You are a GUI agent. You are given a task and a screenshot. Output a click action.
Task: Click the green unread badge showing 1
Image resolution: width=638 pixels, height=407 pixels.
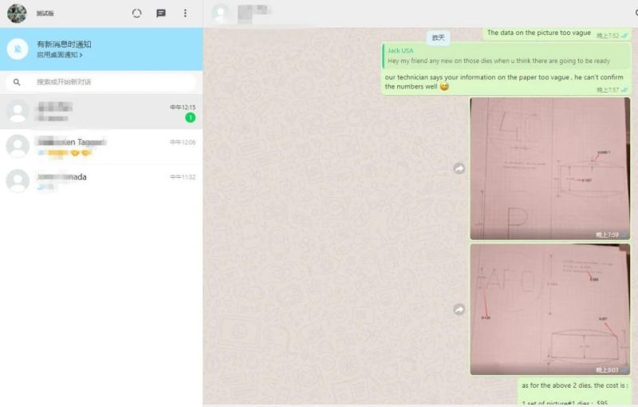[x=191, y=117]
